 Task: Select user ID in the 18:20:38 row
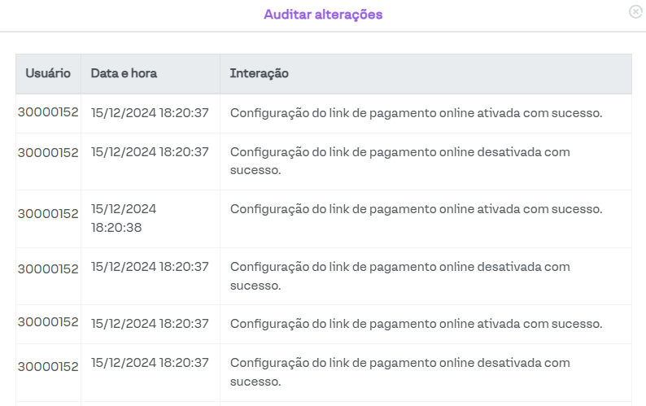coord(48,213)
